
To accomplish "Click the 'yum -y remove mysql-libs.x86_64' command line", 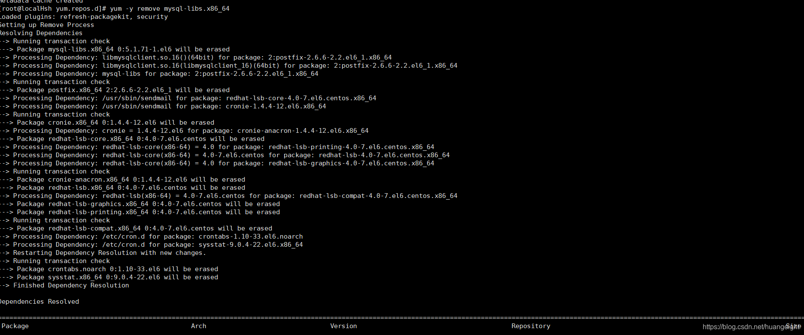I will (x=115, y=9).
